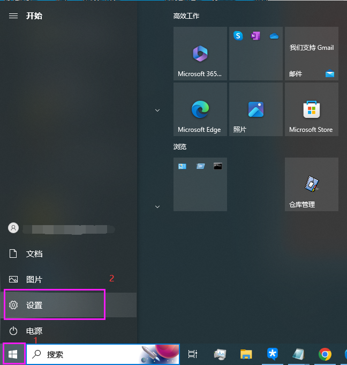Open the Microsoft Store tile
Screen dimensions: 347x365
click(312, 109)
